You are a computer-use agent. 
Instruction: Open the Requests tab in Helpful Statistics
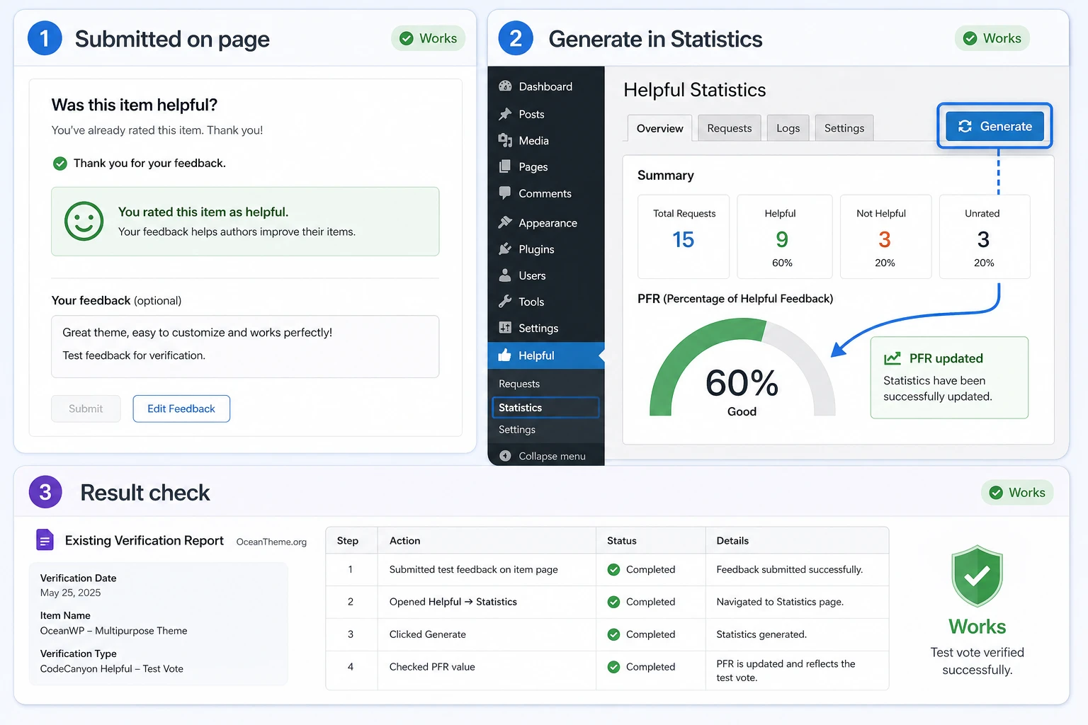(x=730, y=128)
